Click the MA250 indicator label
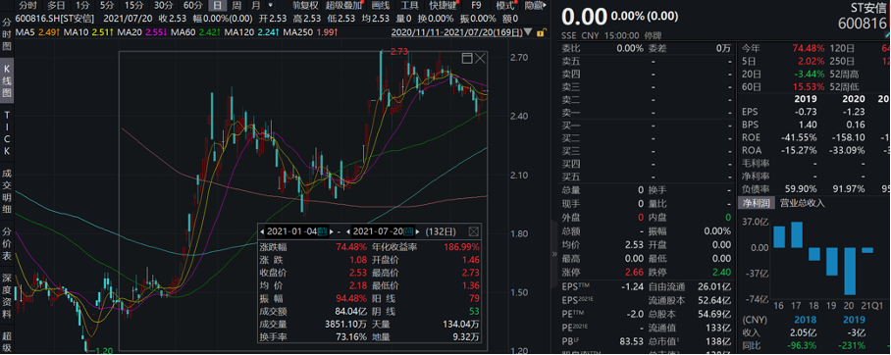The width and height of the screenshot is (891, 355). (x=296, y=32)
